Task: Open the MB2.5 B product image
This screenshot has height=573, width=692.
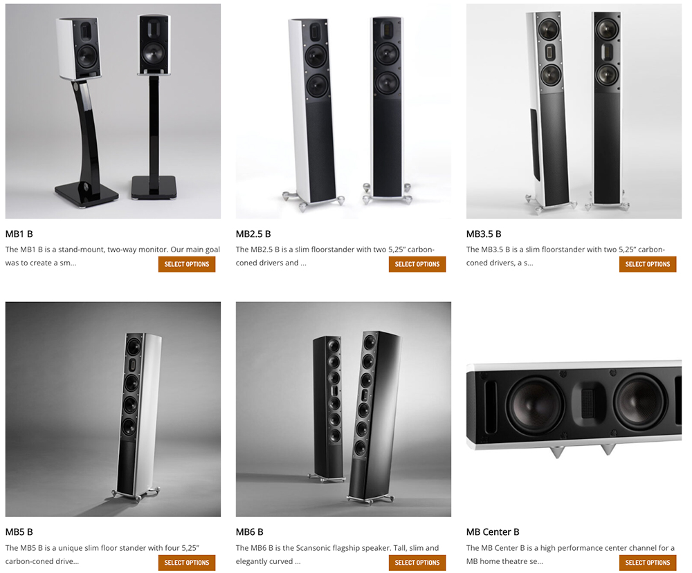Action: (343, 111)
